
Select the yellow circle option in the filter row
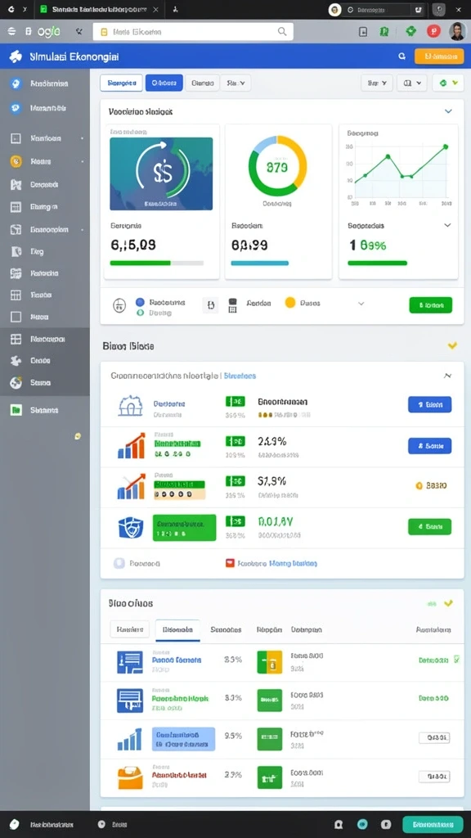290,303
